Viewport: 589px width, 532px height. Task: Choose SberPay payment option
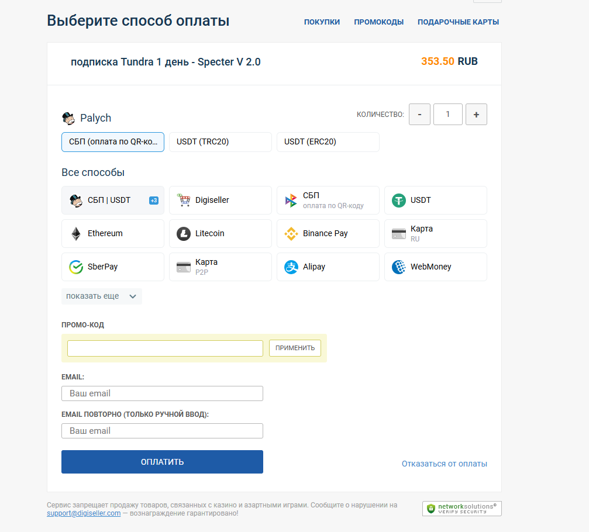point(113,267)
